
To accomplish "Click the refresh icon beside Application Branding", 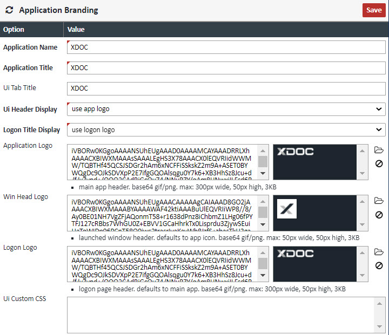I will [9, 10].
